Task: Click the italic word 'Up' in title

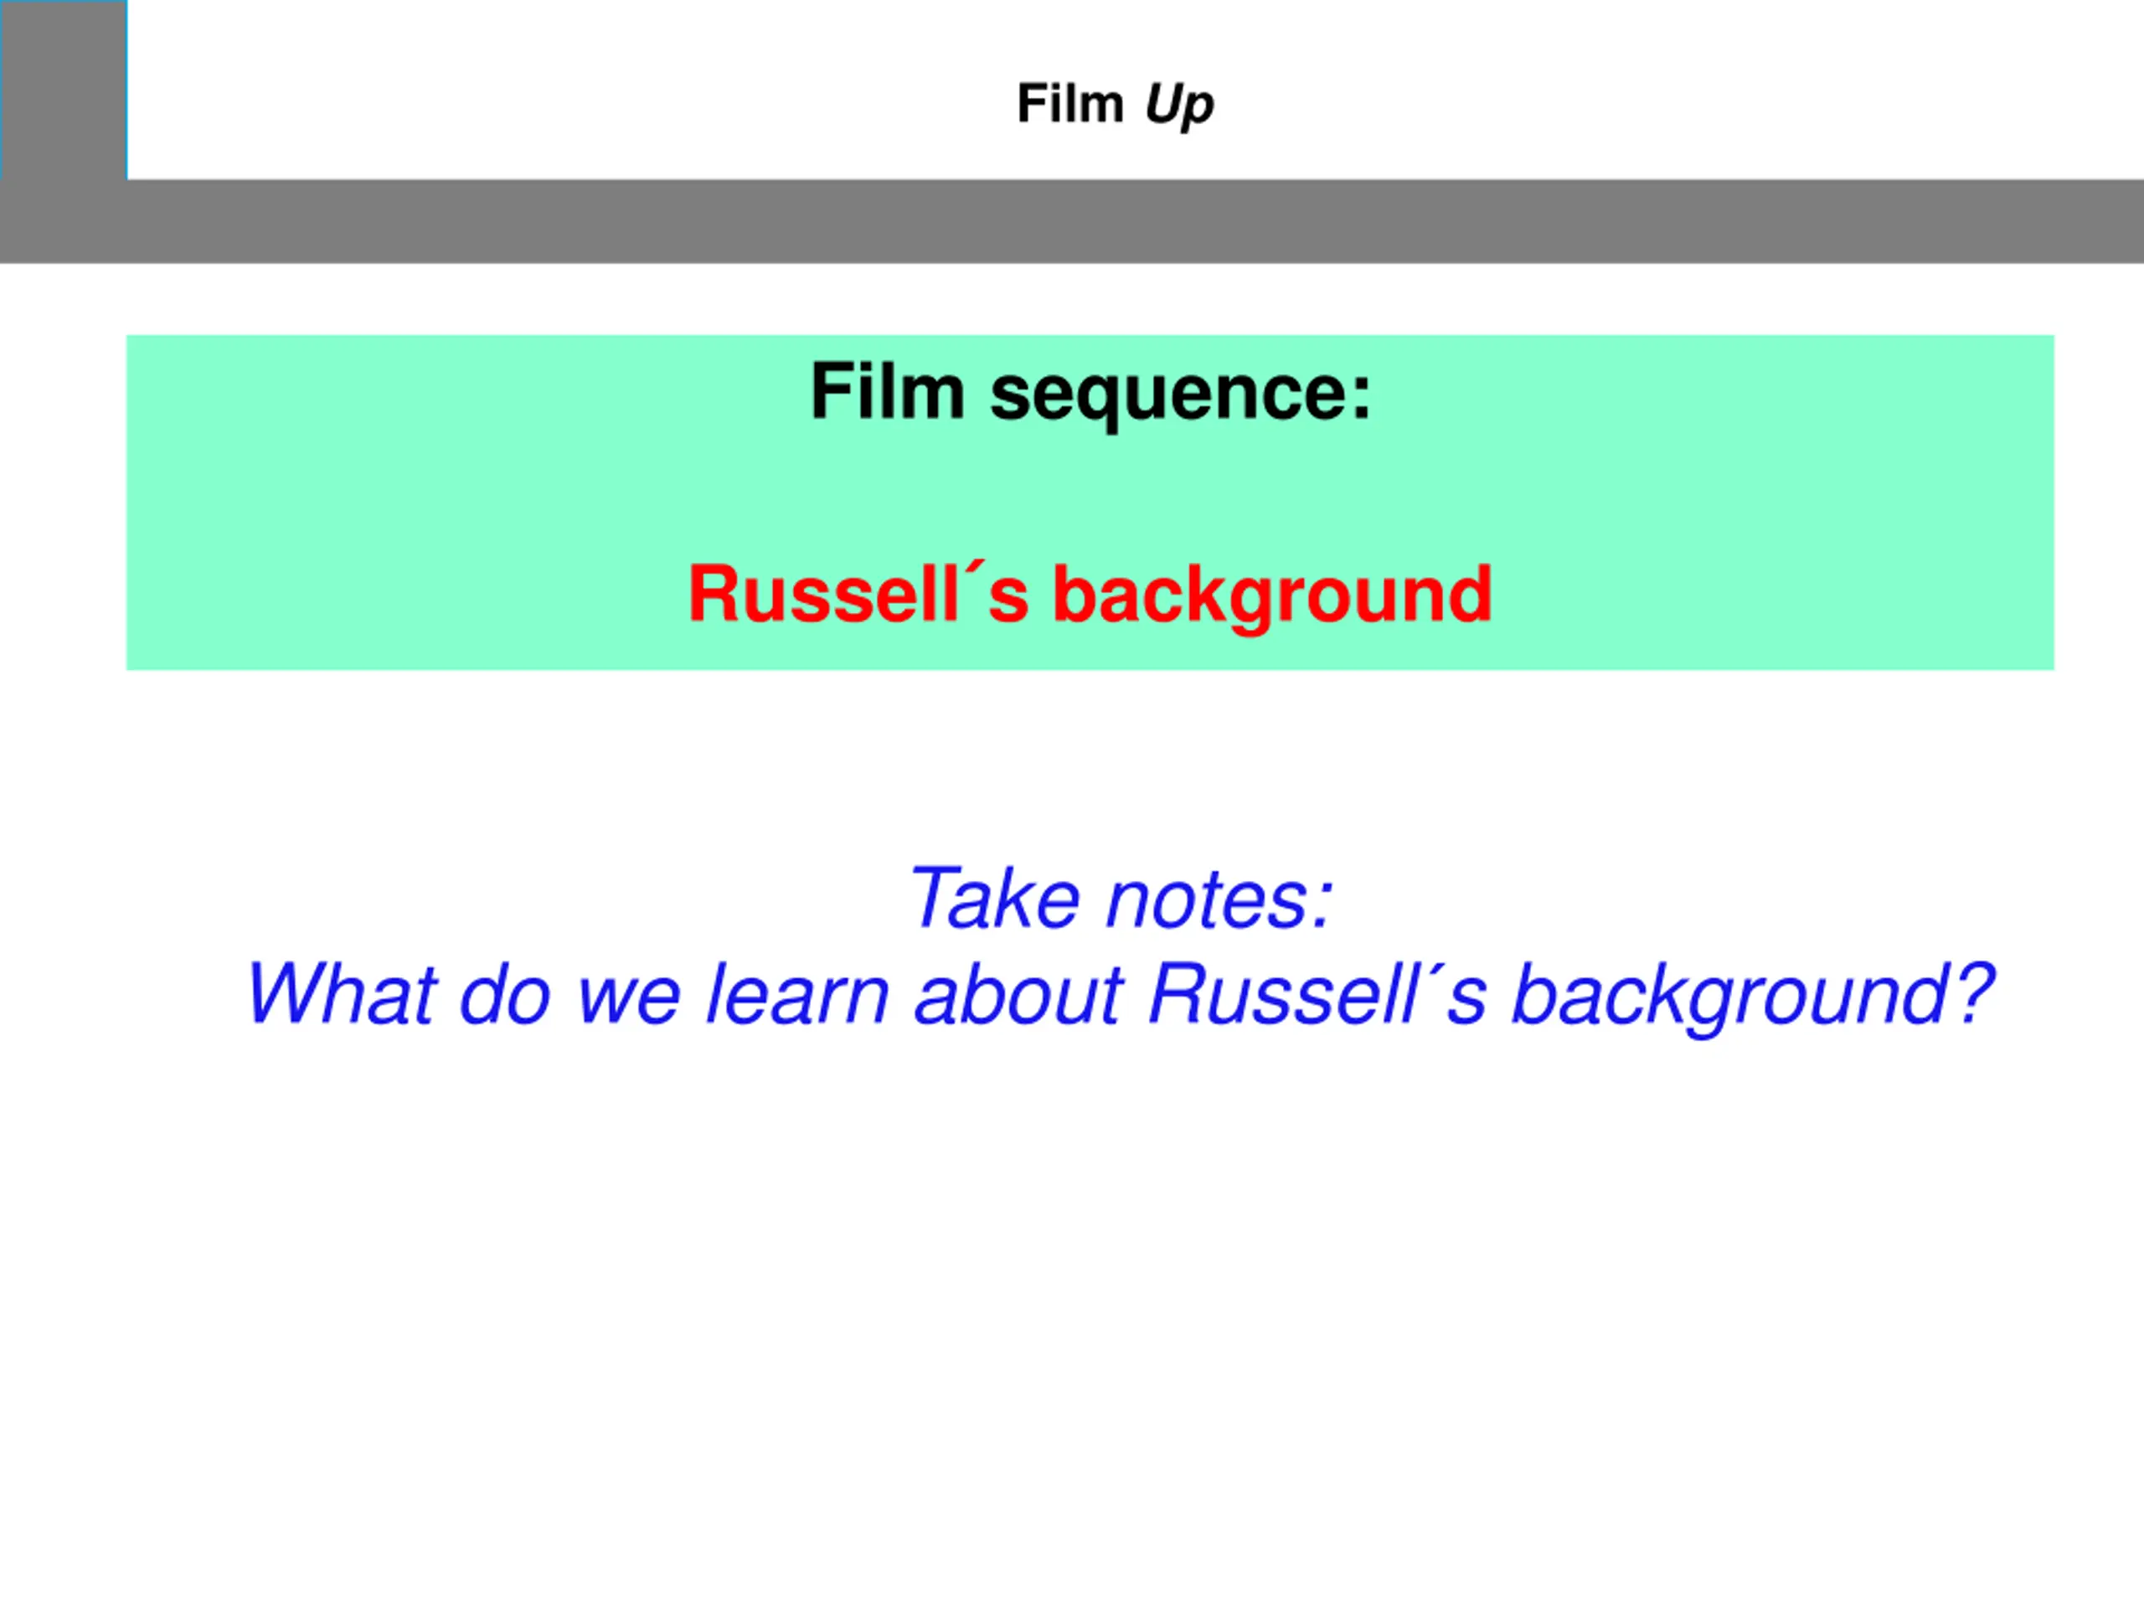Action: click(1178, 105)
